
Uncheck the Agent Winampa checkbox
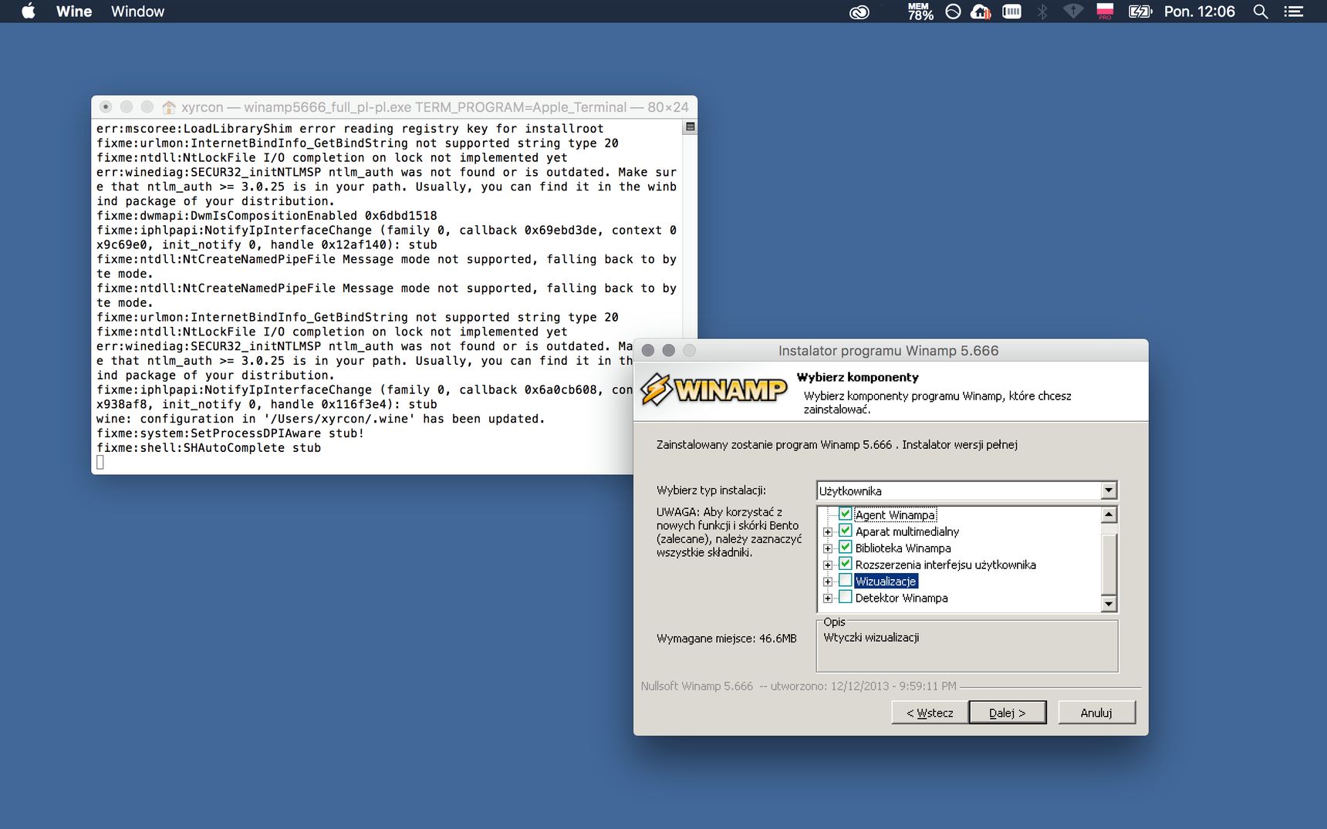click(846, 514)
